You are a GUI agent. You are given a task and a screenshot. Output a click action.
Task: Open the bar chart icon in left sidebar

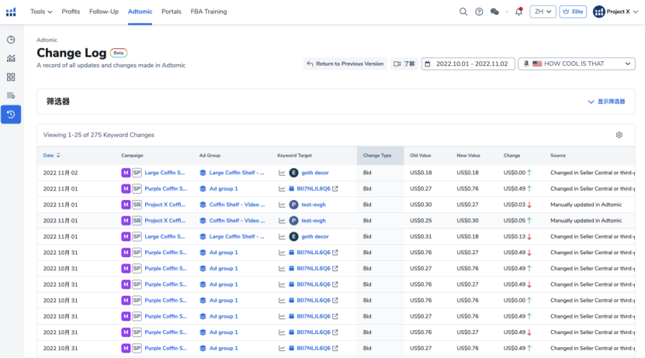click(11, 58)
